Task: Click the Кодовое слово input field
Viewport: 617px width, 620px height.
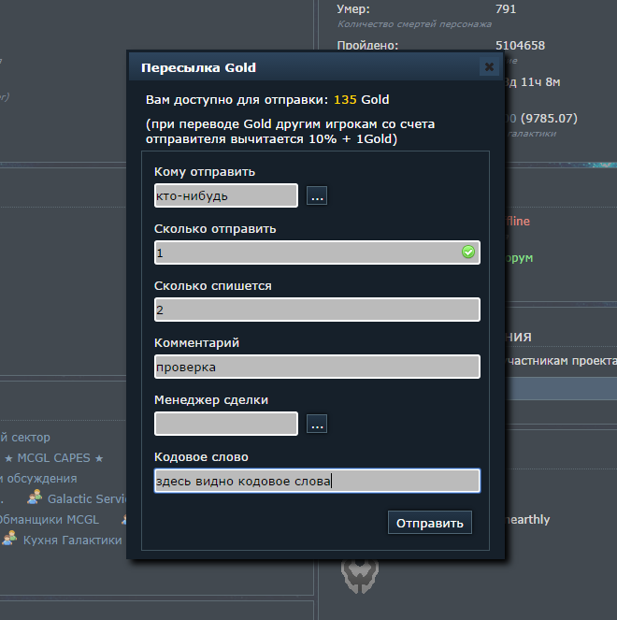Action: pyautogui.click(x=317, y=481)
